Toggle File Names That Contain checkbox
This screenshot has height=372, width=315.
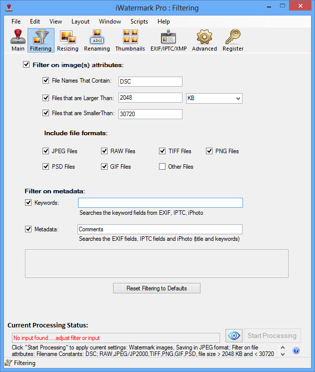[x=45, y=81]
